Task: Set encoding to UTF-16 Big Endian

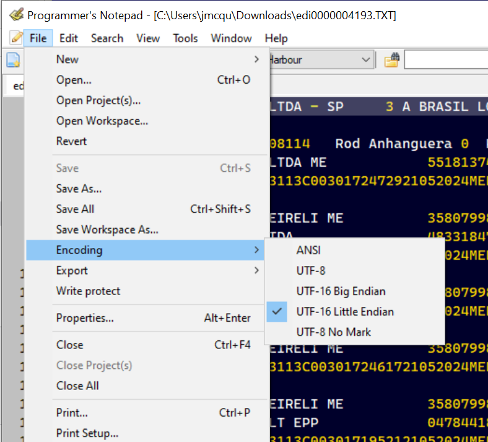Action: (341, 291)
